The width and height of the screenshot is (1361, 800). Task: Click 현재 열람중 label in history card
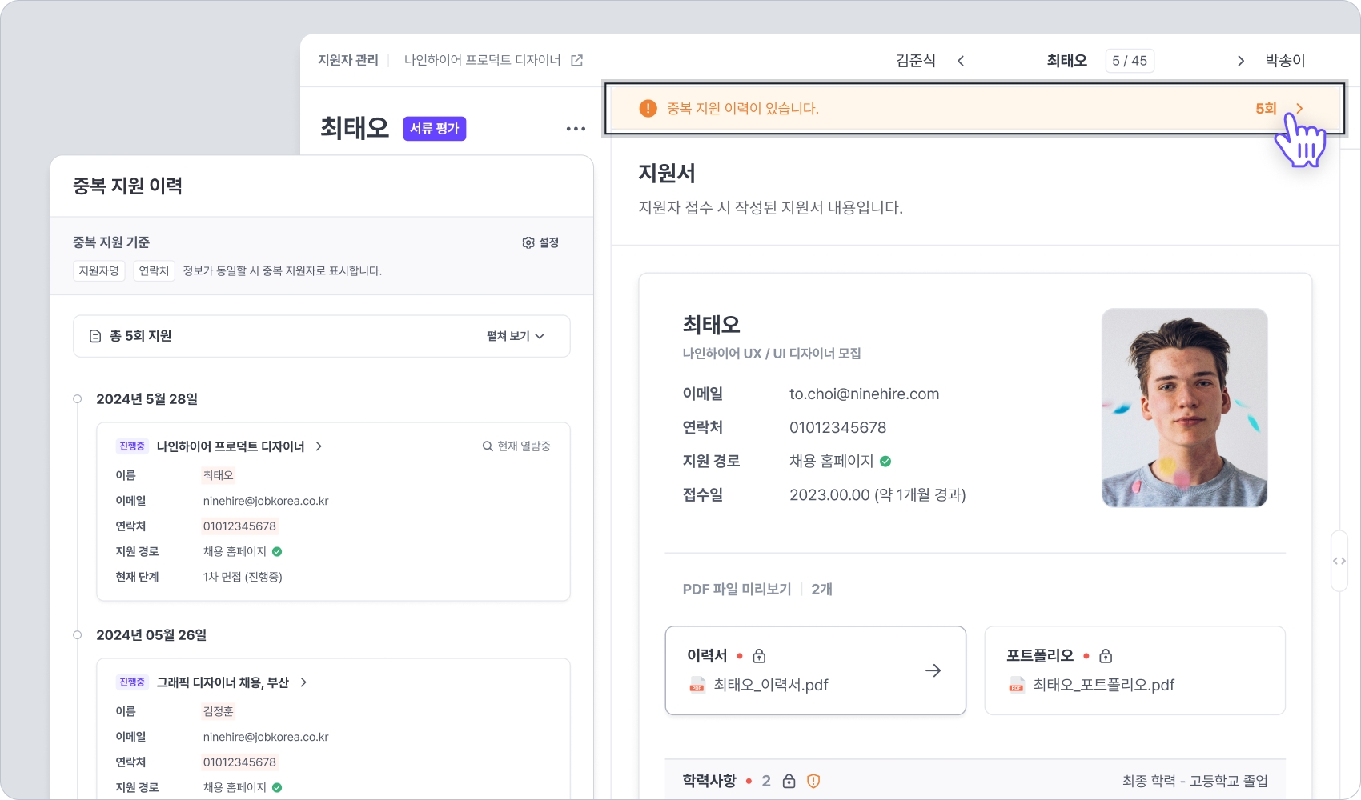(524, 446)
